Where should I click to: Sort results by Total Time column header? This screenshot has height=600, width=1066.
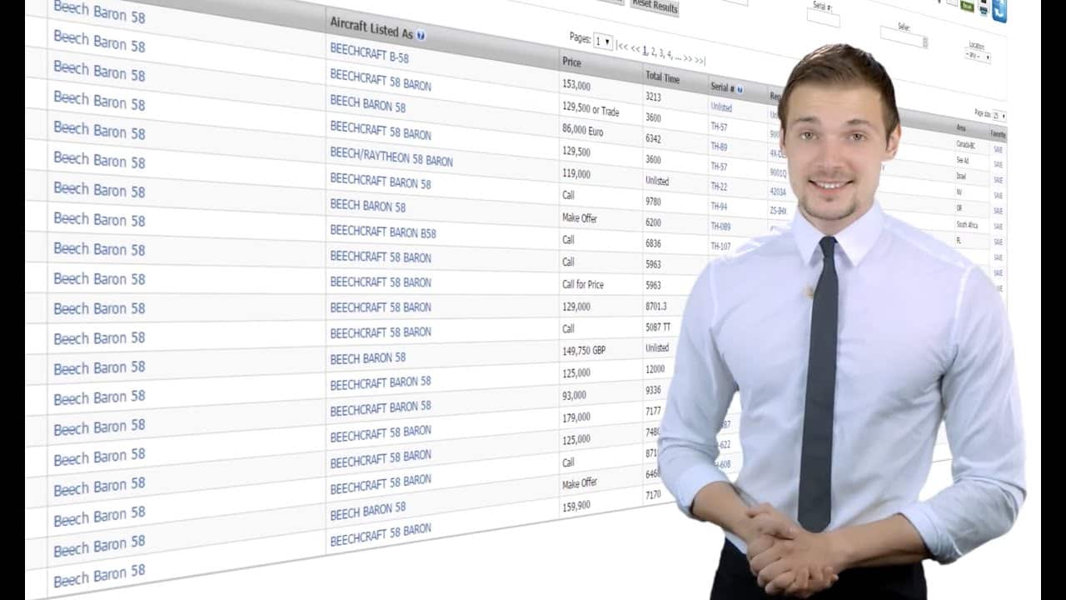click(662, 78)
